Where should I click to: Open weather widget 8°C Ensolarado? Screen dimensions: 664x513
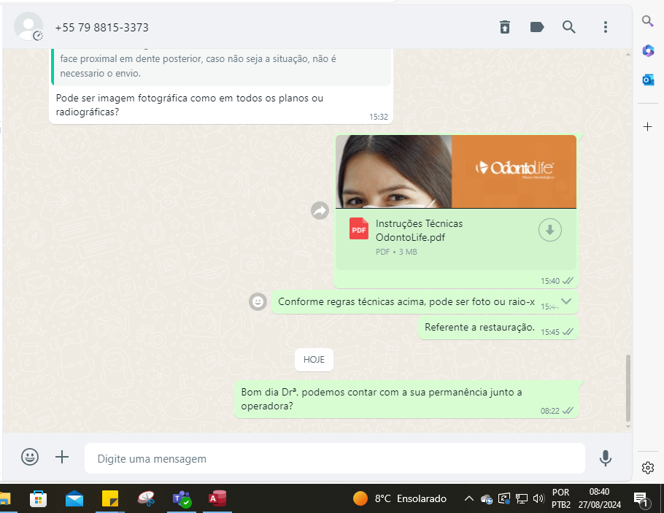point(400,498)
